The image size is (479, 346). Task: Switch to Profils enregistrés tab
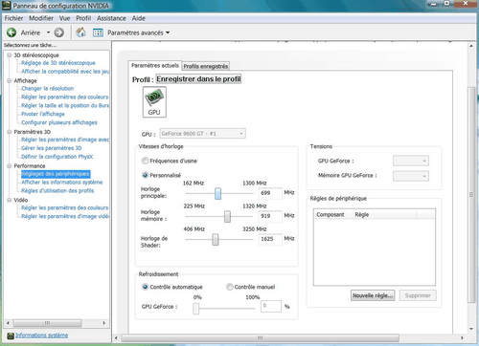[x=206, y=66]
